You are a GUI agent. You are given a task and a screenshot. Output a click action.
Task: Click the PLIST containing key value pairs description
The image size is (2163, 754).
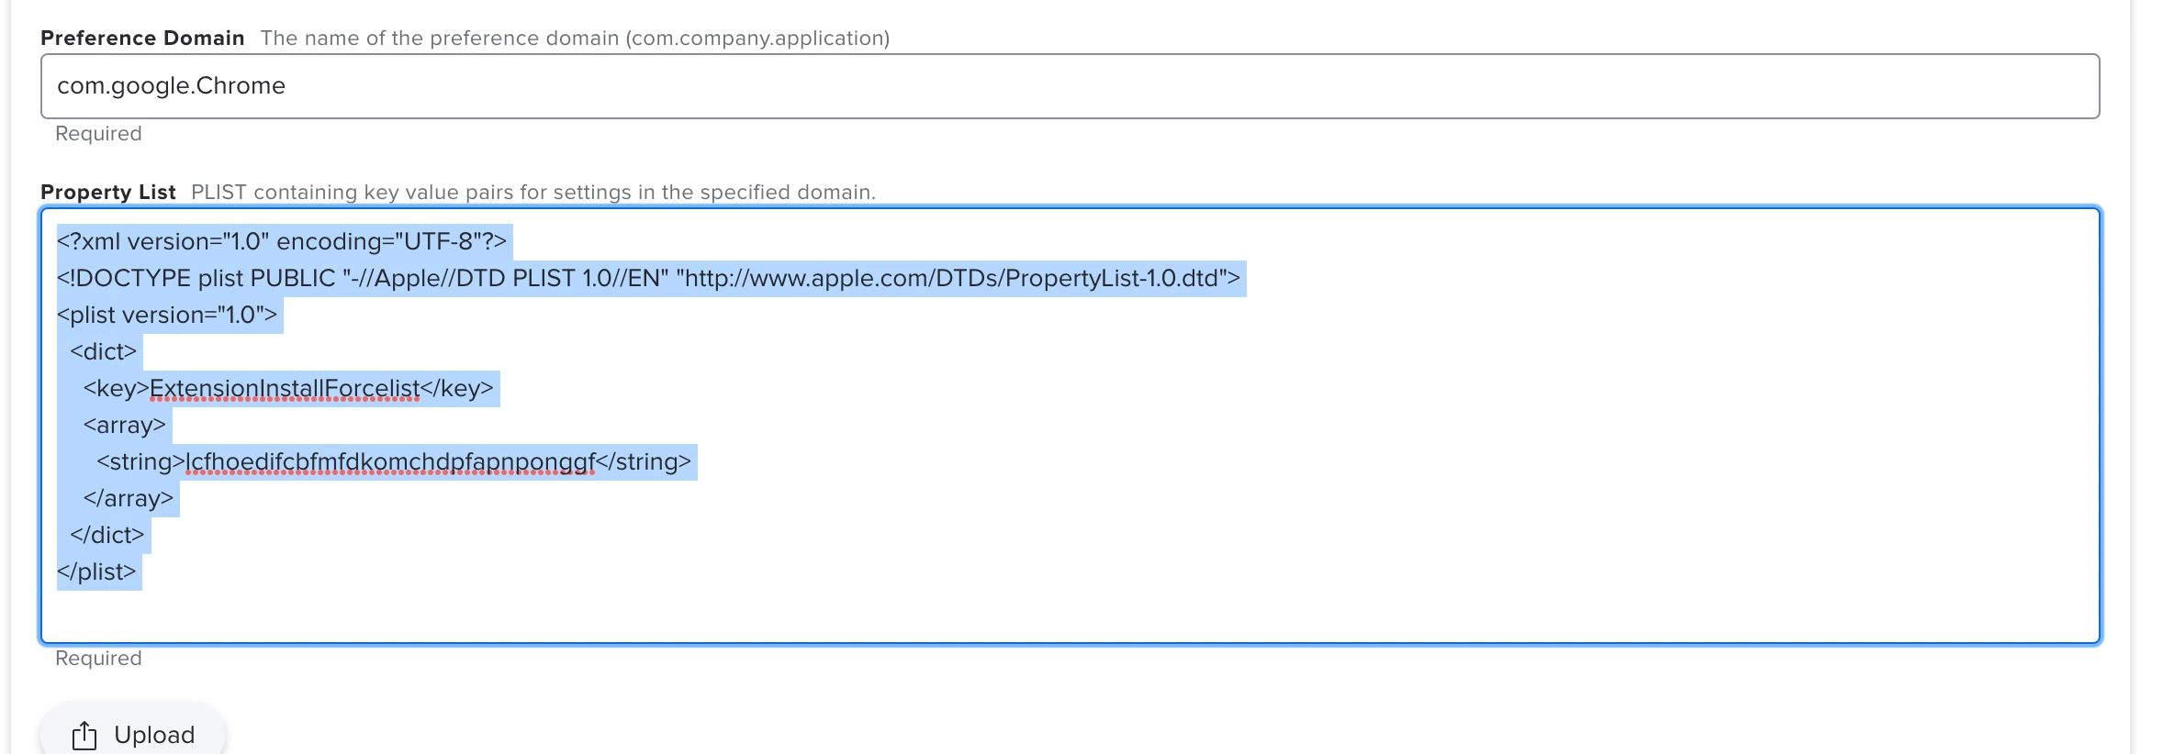tap(533, 193)
